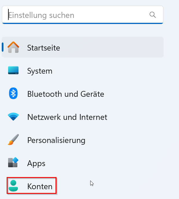
Task: Open the System settings category
Action: click(x=40, y=71)
